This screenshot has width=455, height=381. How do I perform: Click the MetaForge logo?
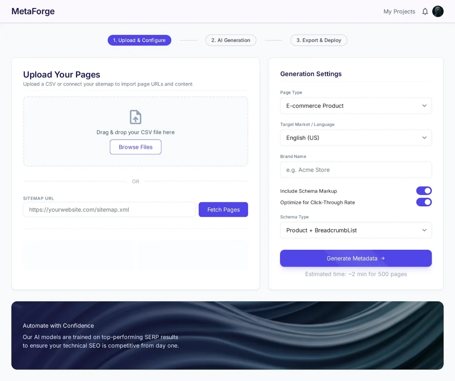(33, 11)
